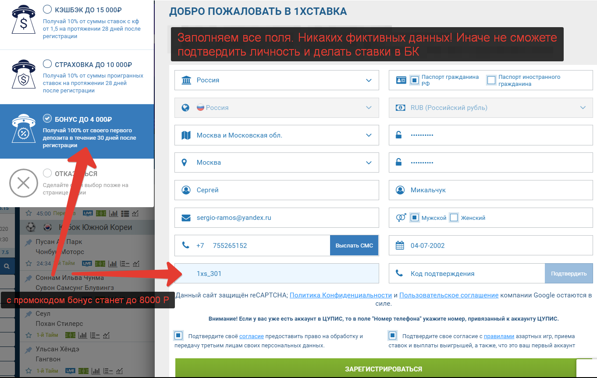Image resolution: width=597 pixels, height=378 pixels.
Task: Favorite the Сеул match with its star
Action: pos(29,335)
